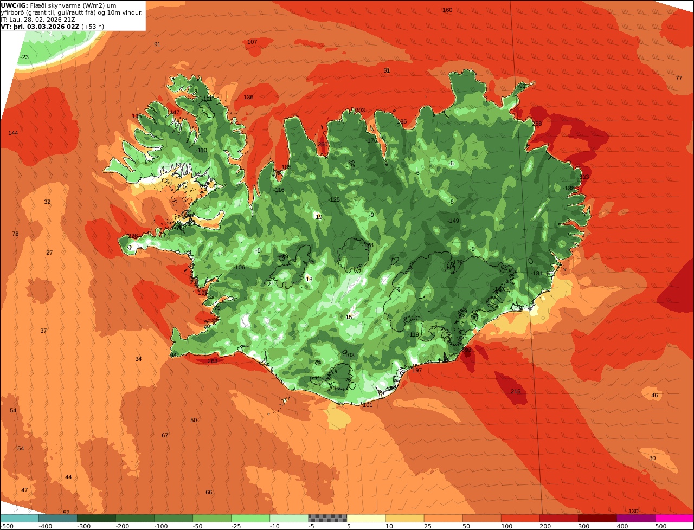Image resolution: width=694 pixels, height=530 pixels.
Task: Select the light teal swatch between -500 and -400
Action: 20,518
